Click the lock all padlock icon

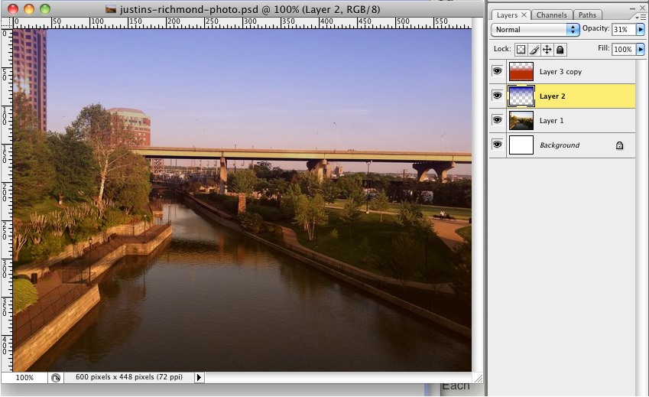[x=560, y=50]
